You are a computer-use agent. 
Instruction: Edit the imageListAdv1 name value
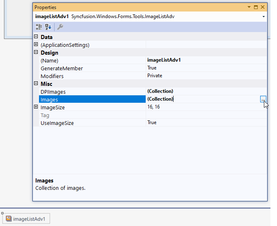[x=206, y=60]
